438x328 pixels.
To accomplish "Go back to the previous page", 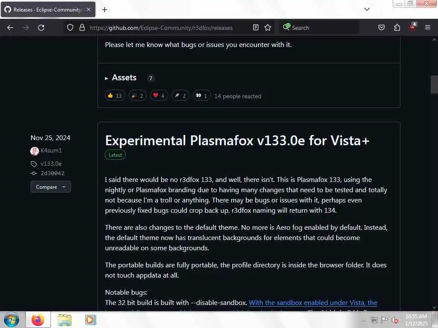I will (10, 28).
